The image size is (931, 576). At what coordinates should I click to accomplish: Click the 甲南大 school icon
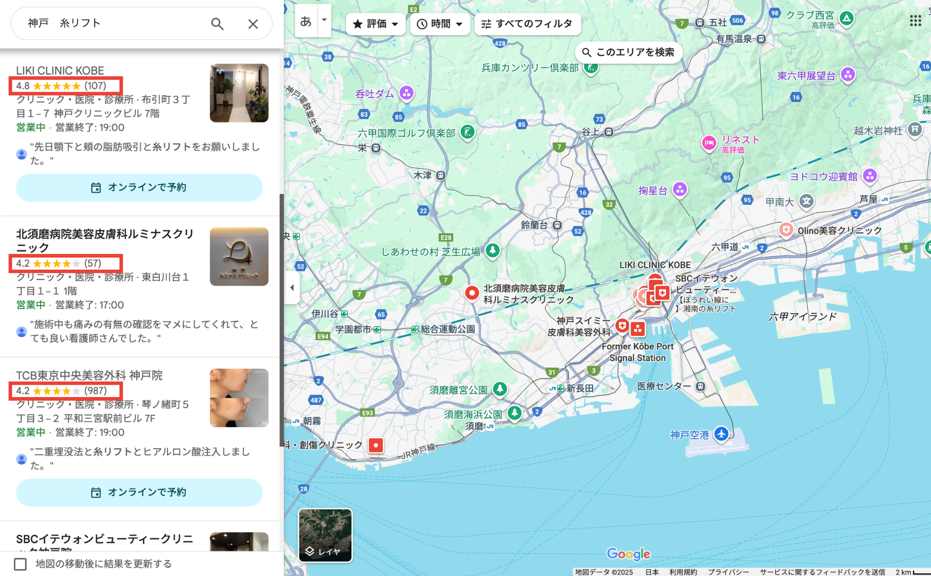(x=806, y=201)
